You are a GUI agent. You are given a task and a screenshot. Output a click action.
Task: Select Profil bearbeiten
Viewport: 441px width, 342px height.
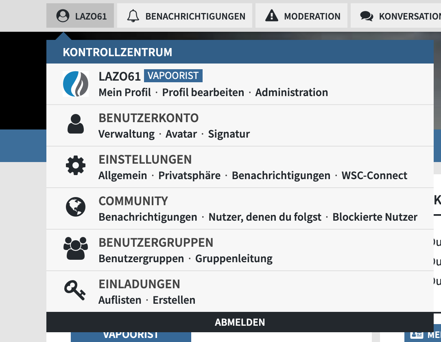pos(203,92)
